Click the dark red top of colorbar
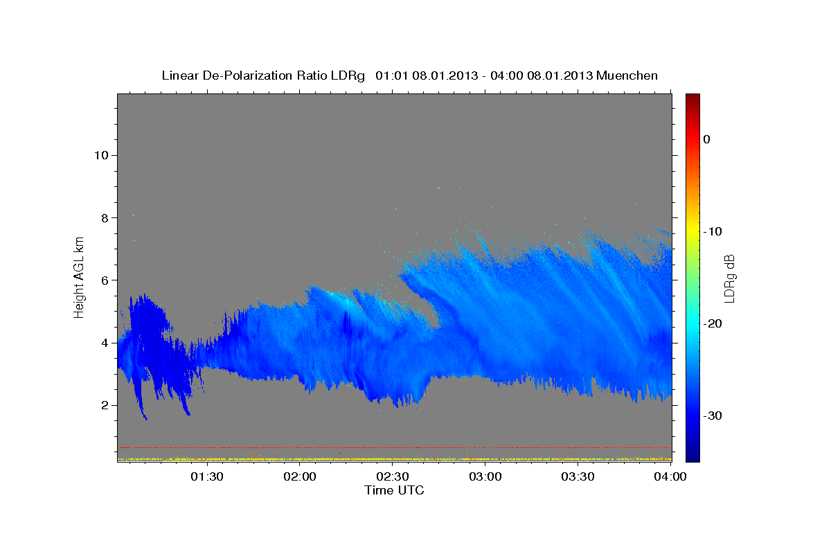This screenshot has height=554, width=831. 692,98
